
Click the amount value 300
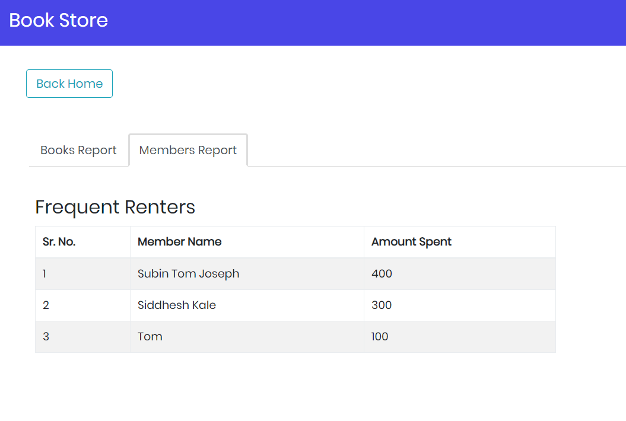pos(382,305)
